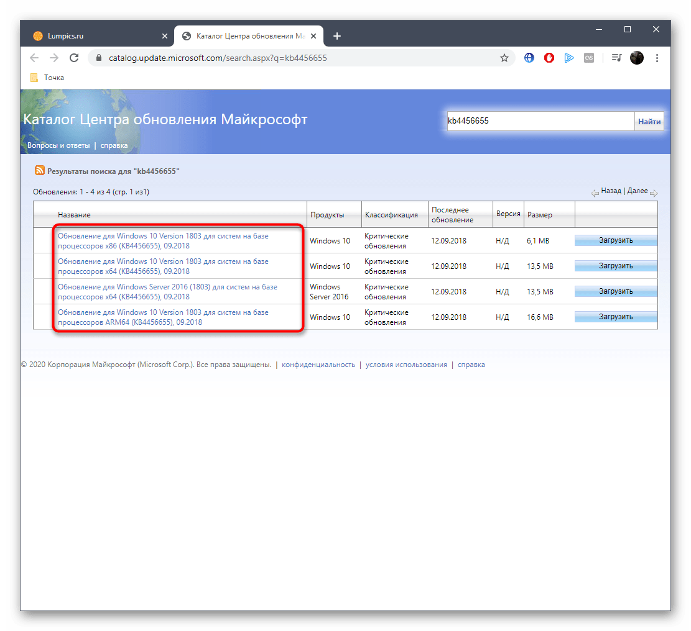This screenshot has width=691, height=631.
Task: Reload the page with the refresh icon
Action: (x=74, y=58)
